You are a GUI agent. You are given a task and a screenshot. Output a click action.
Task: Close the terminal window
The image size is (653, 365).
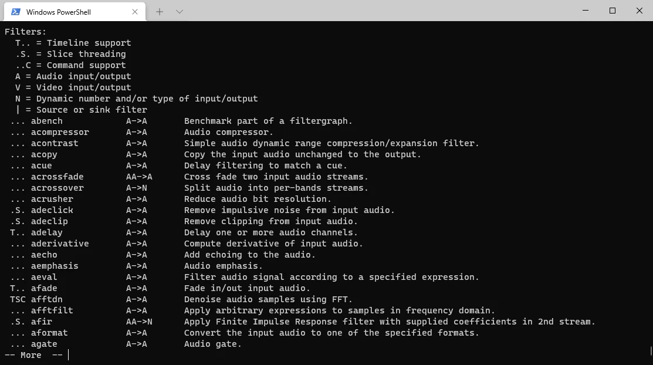[x=640, y=11]
